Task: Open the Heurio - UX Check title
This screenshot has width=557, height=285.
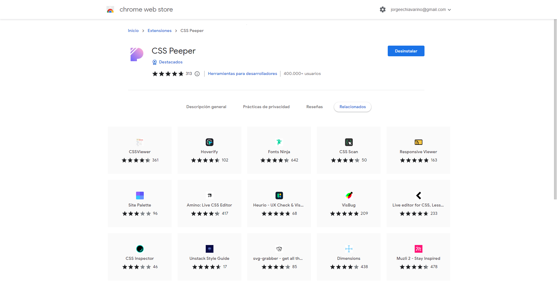Action: tap(278, 205)
